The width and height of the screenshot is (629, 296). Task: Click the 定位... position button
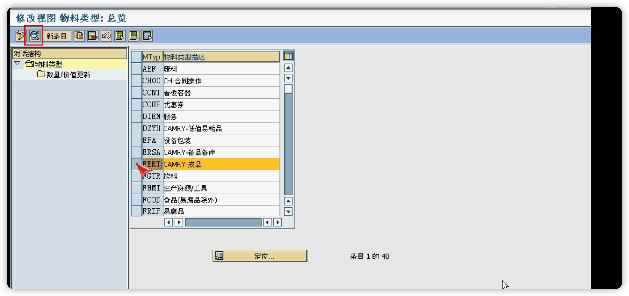[x=260, y=256]
